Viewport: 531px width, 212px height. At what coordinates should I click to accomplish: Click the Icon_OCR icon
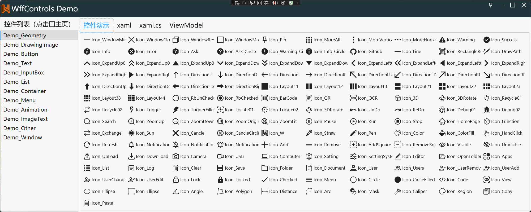click(353, 98)
